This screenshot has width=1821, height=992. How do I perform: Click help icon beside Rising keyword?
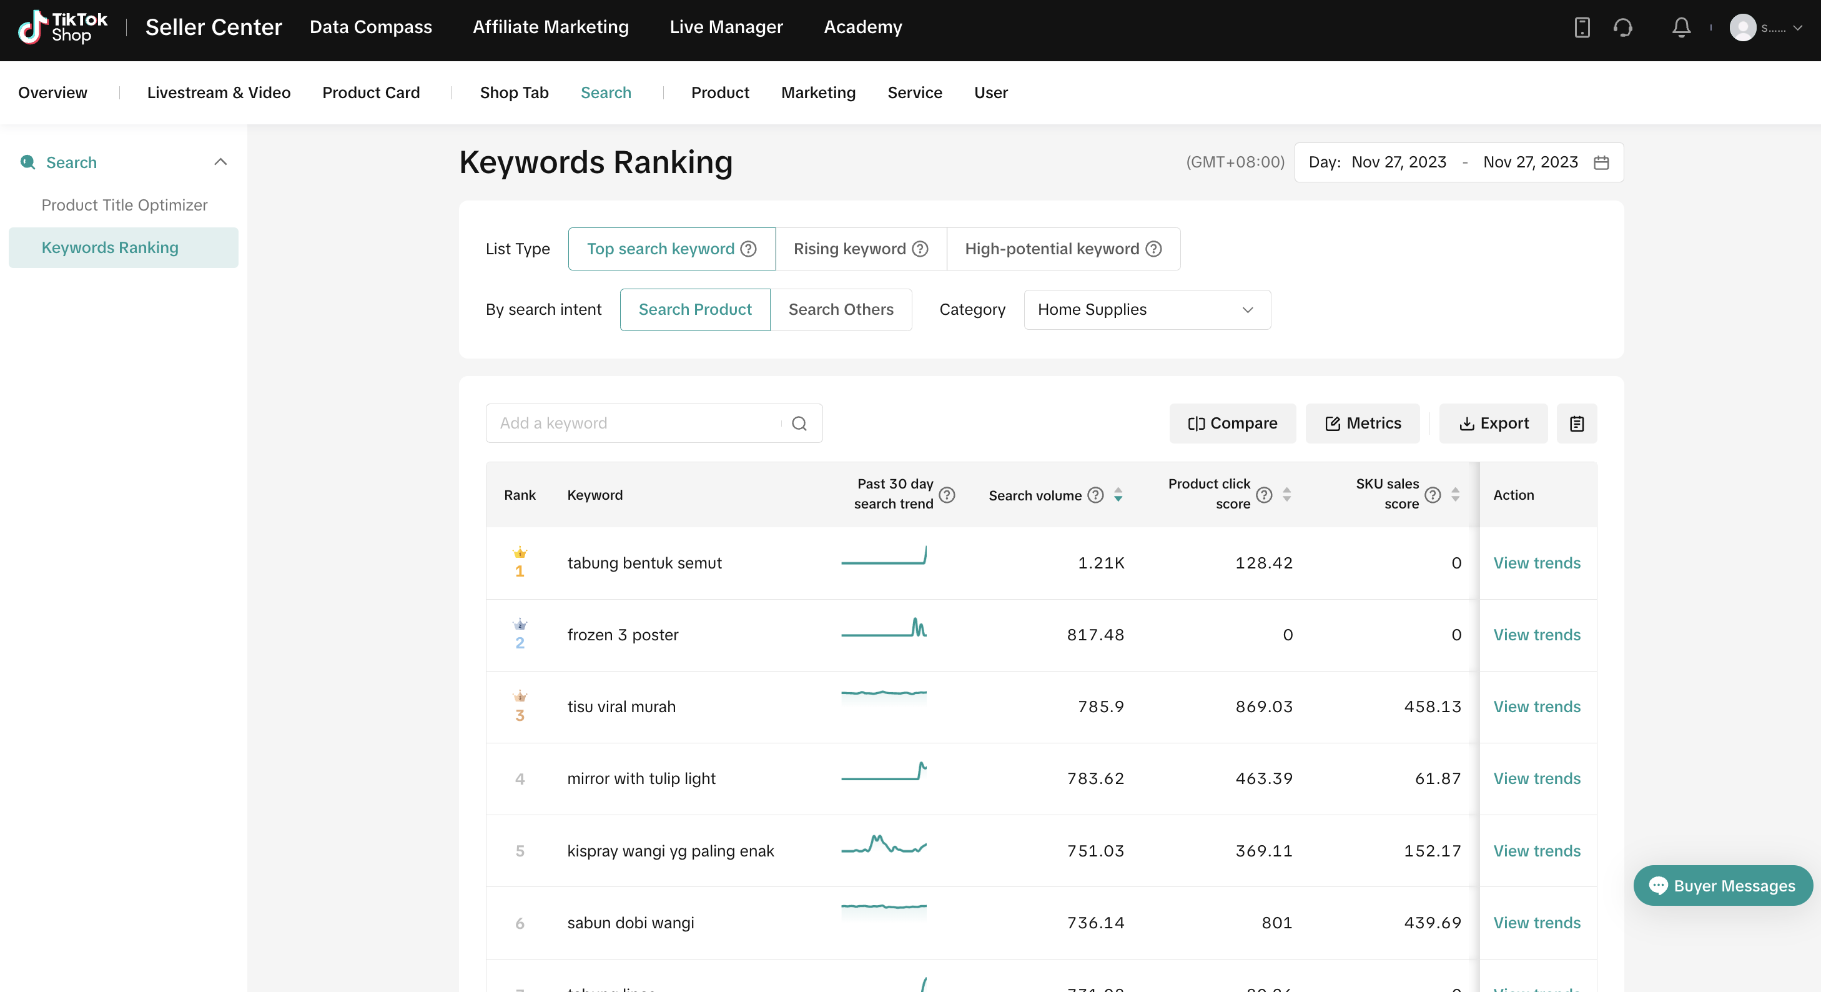coord(920,249)
